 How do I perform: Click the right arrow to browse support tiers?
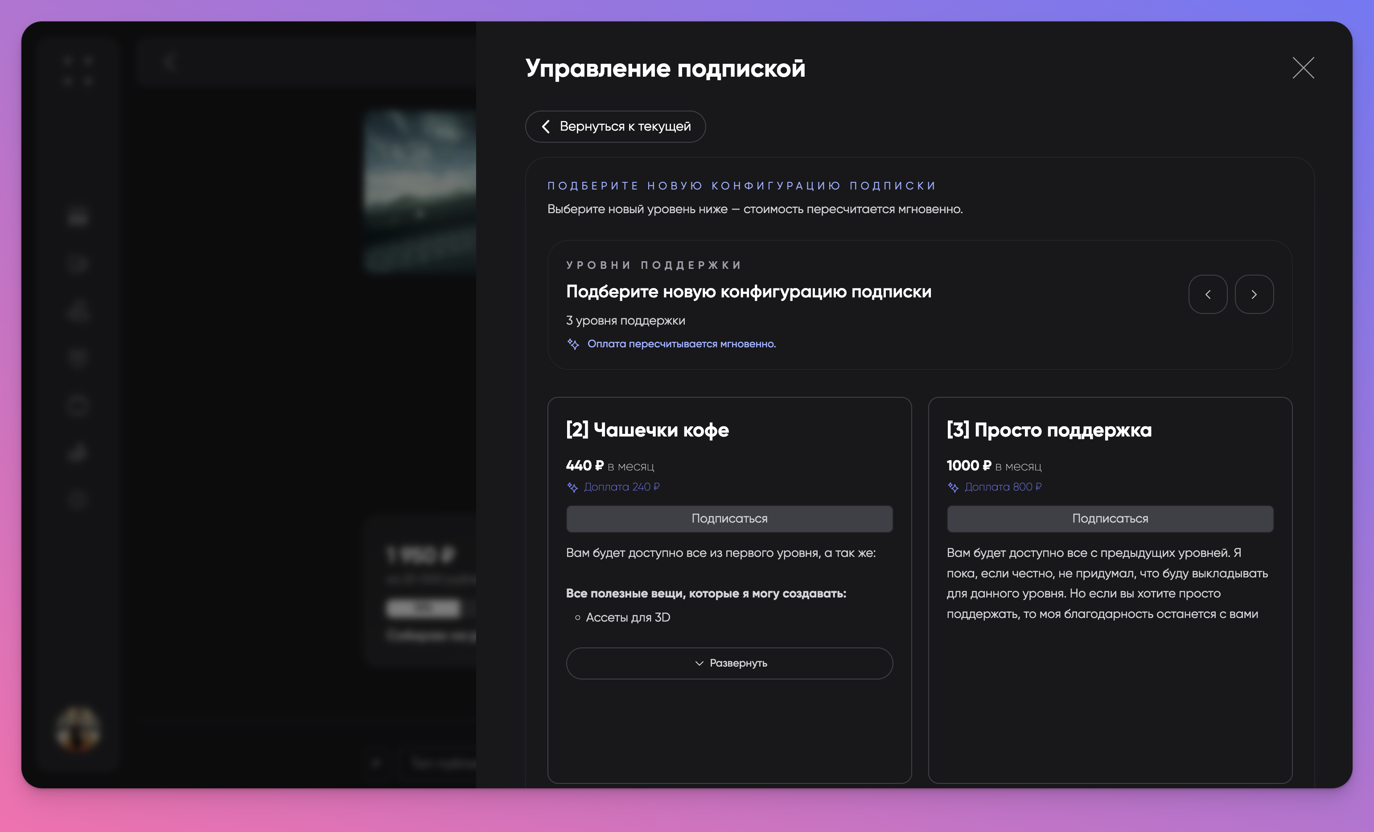1255,294
